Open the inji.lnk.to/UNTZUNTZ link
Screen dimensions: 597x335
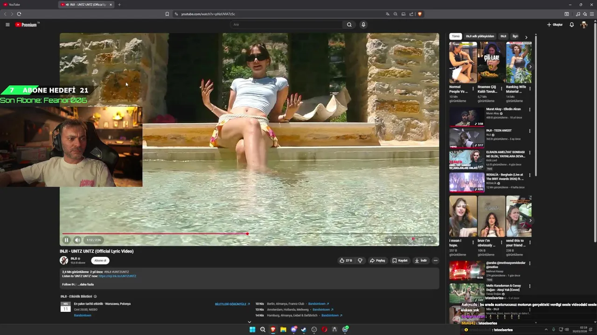pyautogui.click(x=117, y=276)
